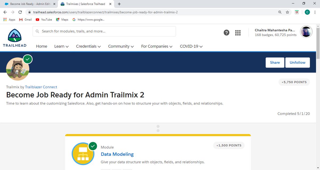This screenshot has width=320, height=170.
Task: Open the YouTube bookmark
Action: point(44,20)
